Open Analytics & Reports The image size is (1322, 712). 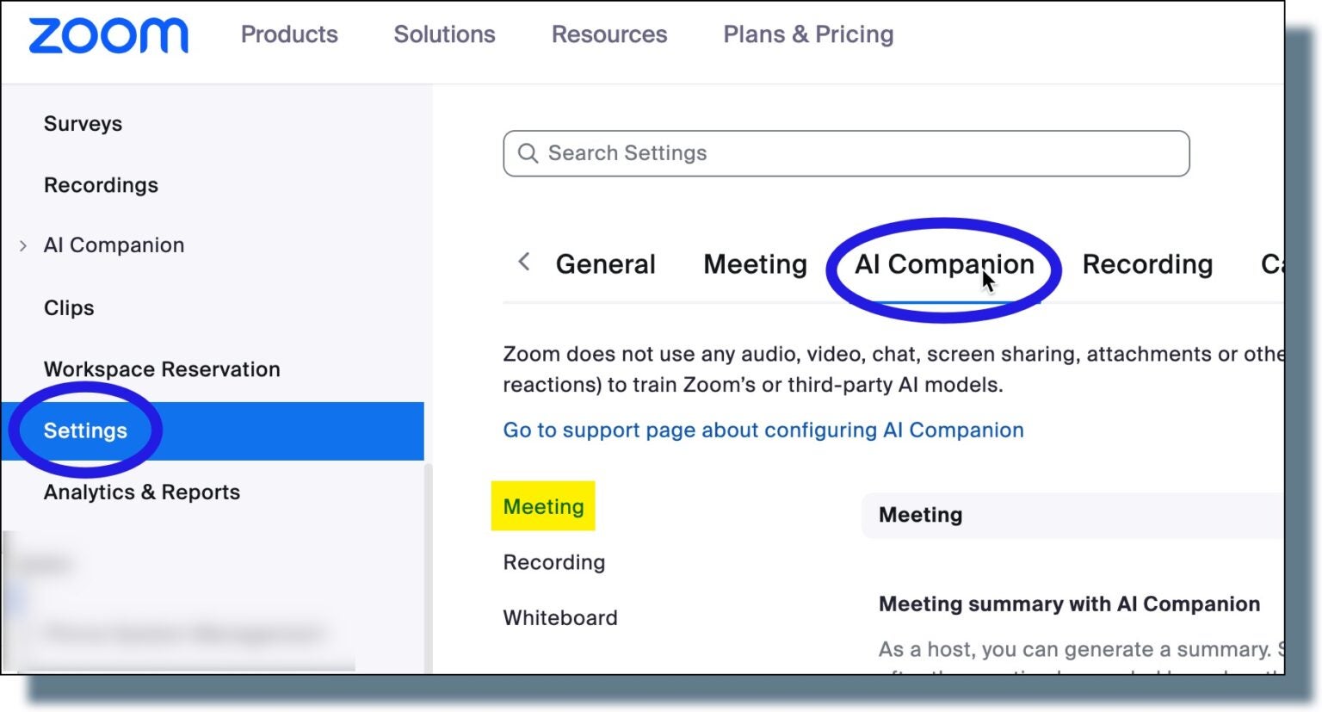142,492
